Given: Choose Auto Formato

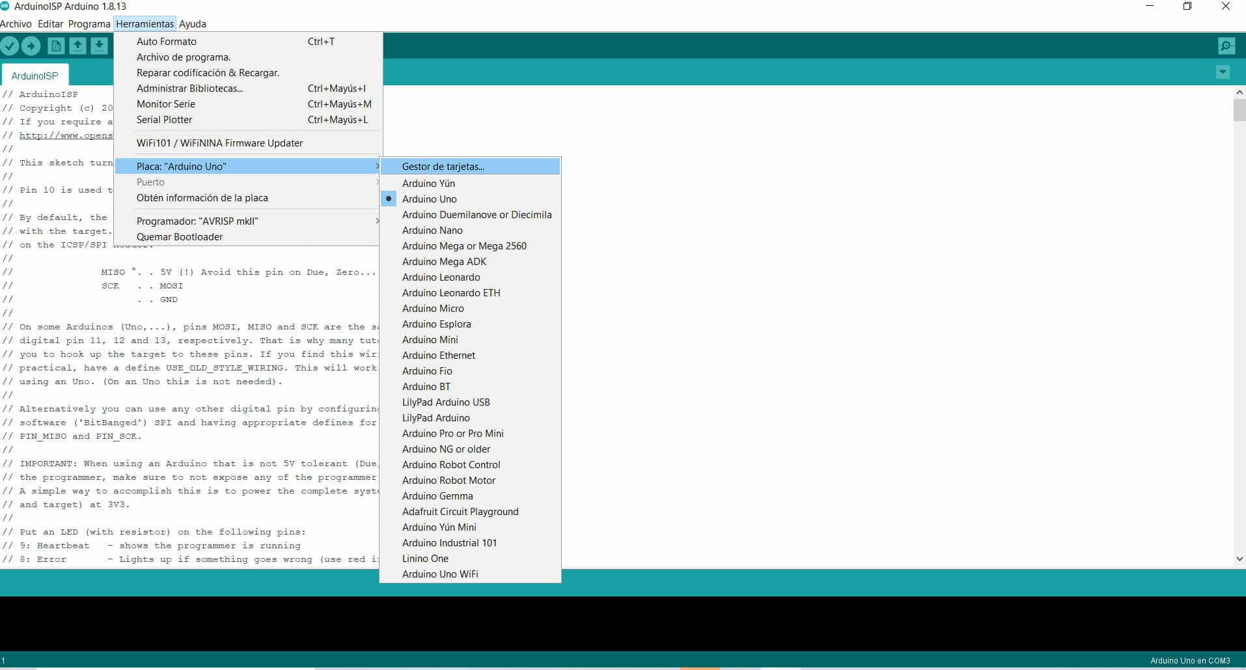Looking at the screenshot, I should coord(247,42).
